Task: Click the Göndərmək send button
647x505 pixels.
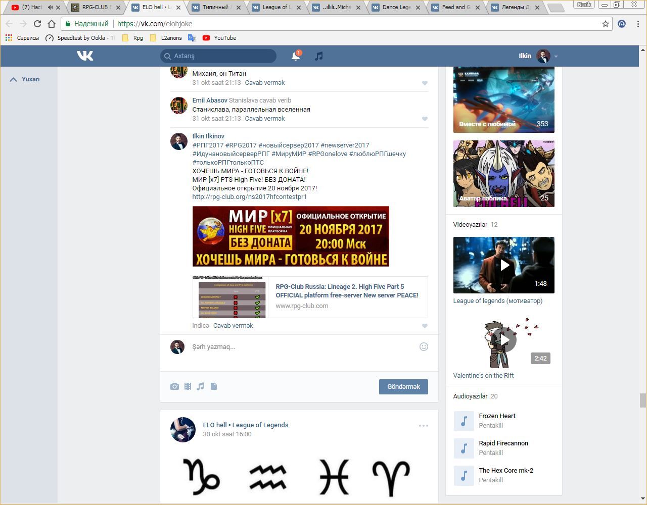Action: pyautogui.click(x=403, y=387)
